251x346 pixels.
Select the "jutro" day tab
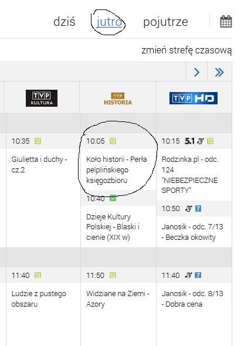coord(109,22)
